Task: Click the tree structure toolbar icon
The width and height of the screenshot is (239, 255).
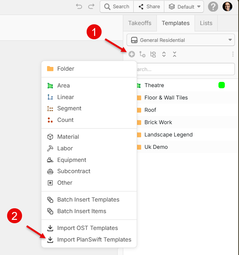Action: point(153,54)
